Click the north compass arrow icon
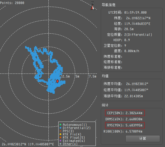This screenshot has height=147, width=165. 93,6
